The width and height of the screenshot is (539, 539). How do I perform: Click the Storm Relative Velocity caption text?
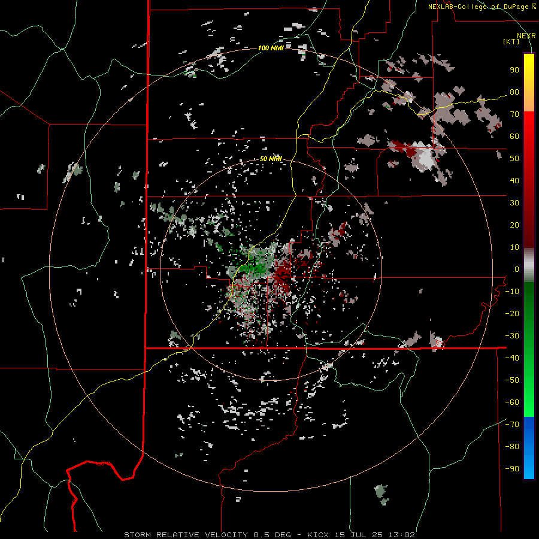[269, 535]
